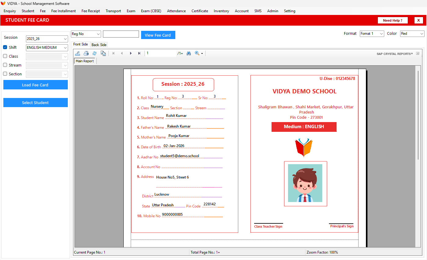This screenshot has width=427, height=260.
Task: Open the Transport menu
Action: pyautogui.click(x=113, y=11)
